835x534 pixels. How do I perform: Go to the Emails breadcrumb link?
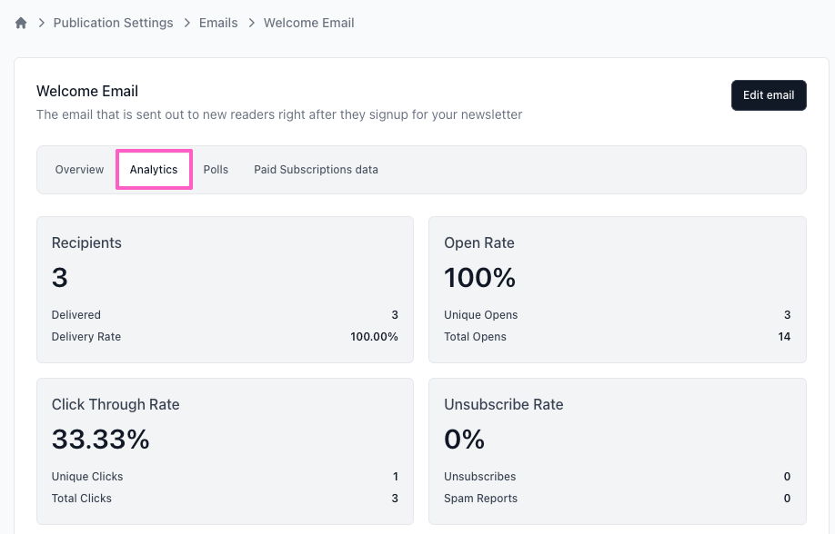(x=218, y=23)
